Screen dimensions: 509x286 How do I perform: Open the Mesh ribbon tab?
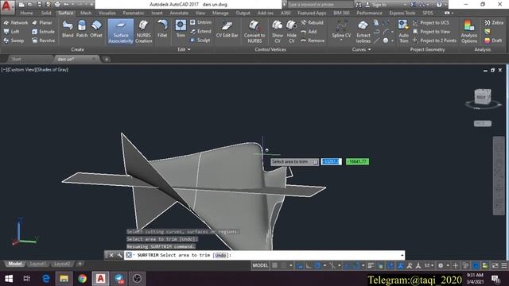86,13
